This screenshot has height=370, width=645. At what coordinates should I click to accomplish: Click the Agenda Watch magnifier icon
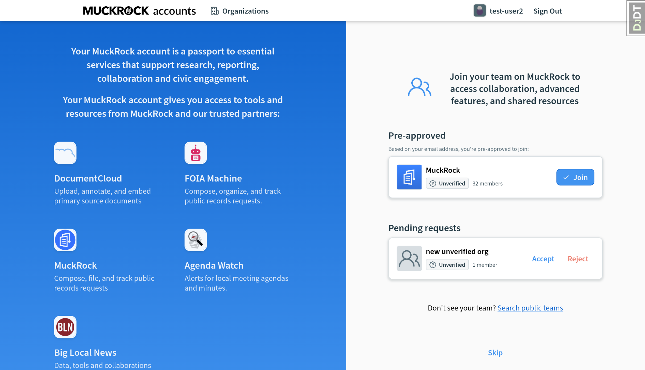point(196,240)
